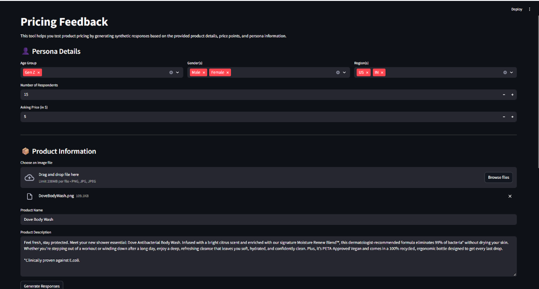Click the Persona Details person icon

point(25,51)
